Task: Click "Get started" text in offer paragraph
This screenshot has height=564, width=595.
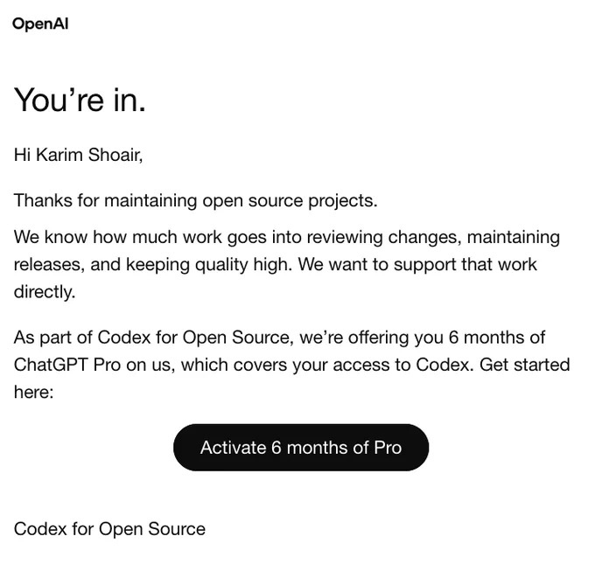Action: tap(525, 365)
